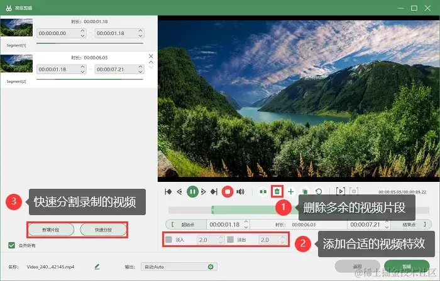Enable the 淡出 fade-out checkbox
Screen dimensions: 440x281
[231, 240]
